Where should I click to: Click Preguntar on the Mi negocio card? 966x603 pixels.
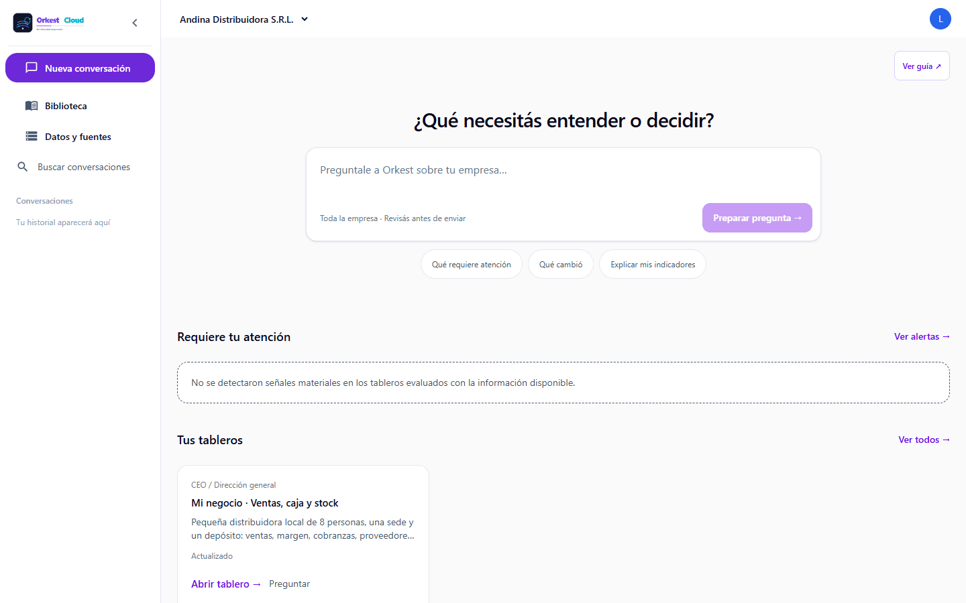click(x=290, y=584)
